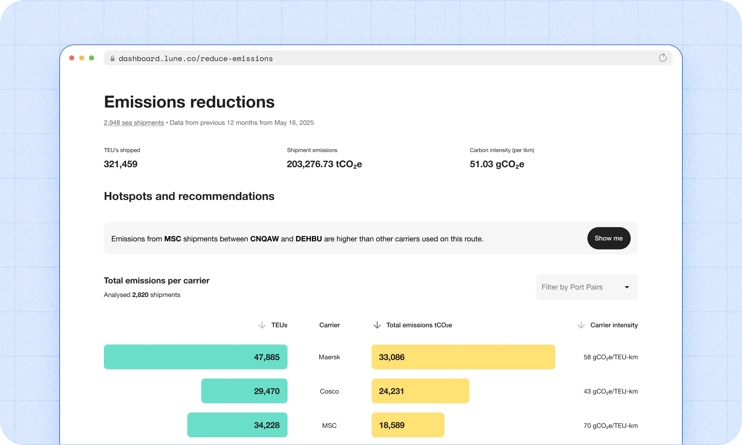Screen dimensions: 742x445
Task: Toggle sorting on the Carrier intensity header
Action: point(614,325)
